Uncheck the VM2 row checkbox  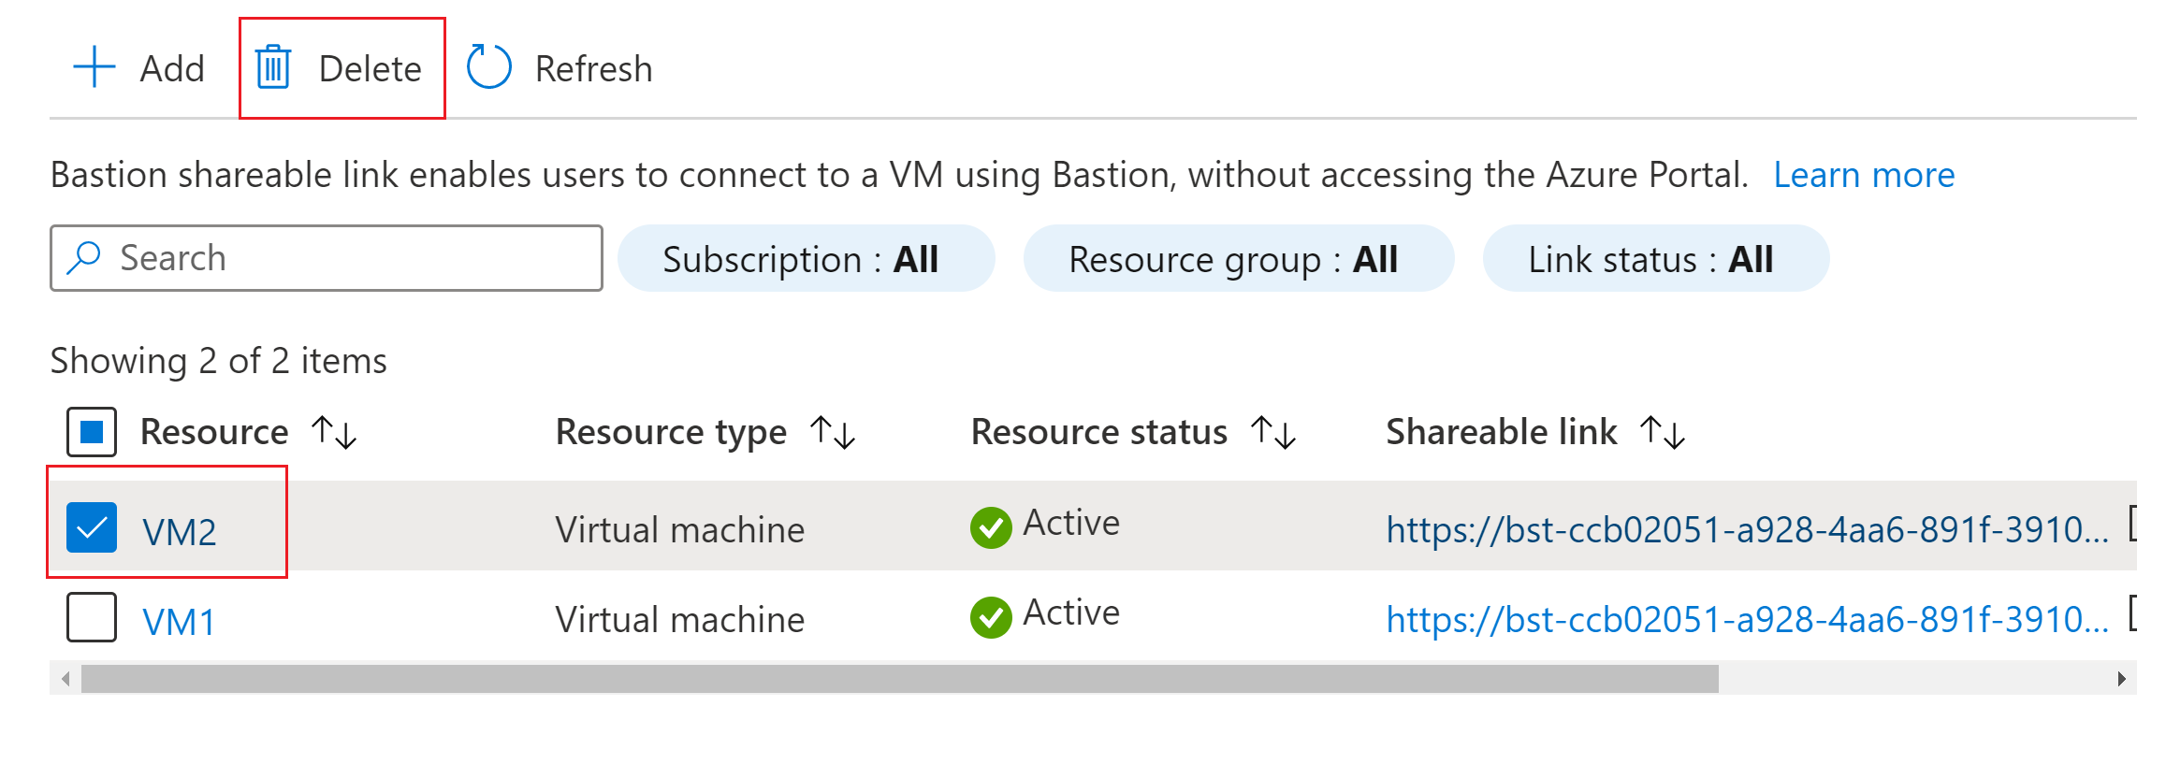(x=92, y=527)
